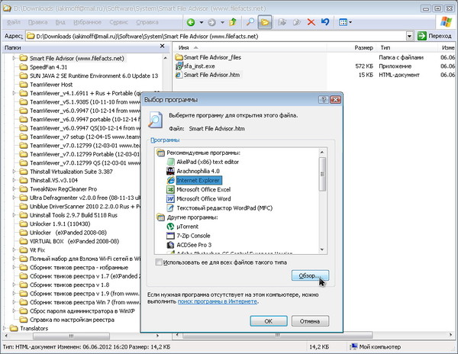Select Arachnophilia 4.0 in program list

[198, 171]
